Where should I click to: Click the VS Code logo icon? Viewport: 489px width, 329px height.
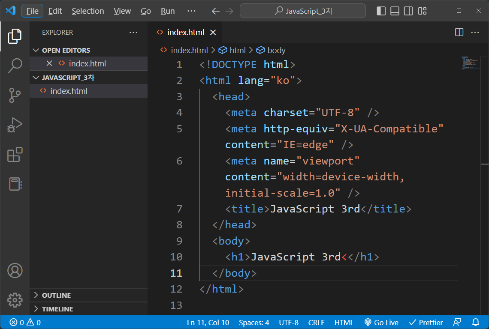click(x=11, y=11)
